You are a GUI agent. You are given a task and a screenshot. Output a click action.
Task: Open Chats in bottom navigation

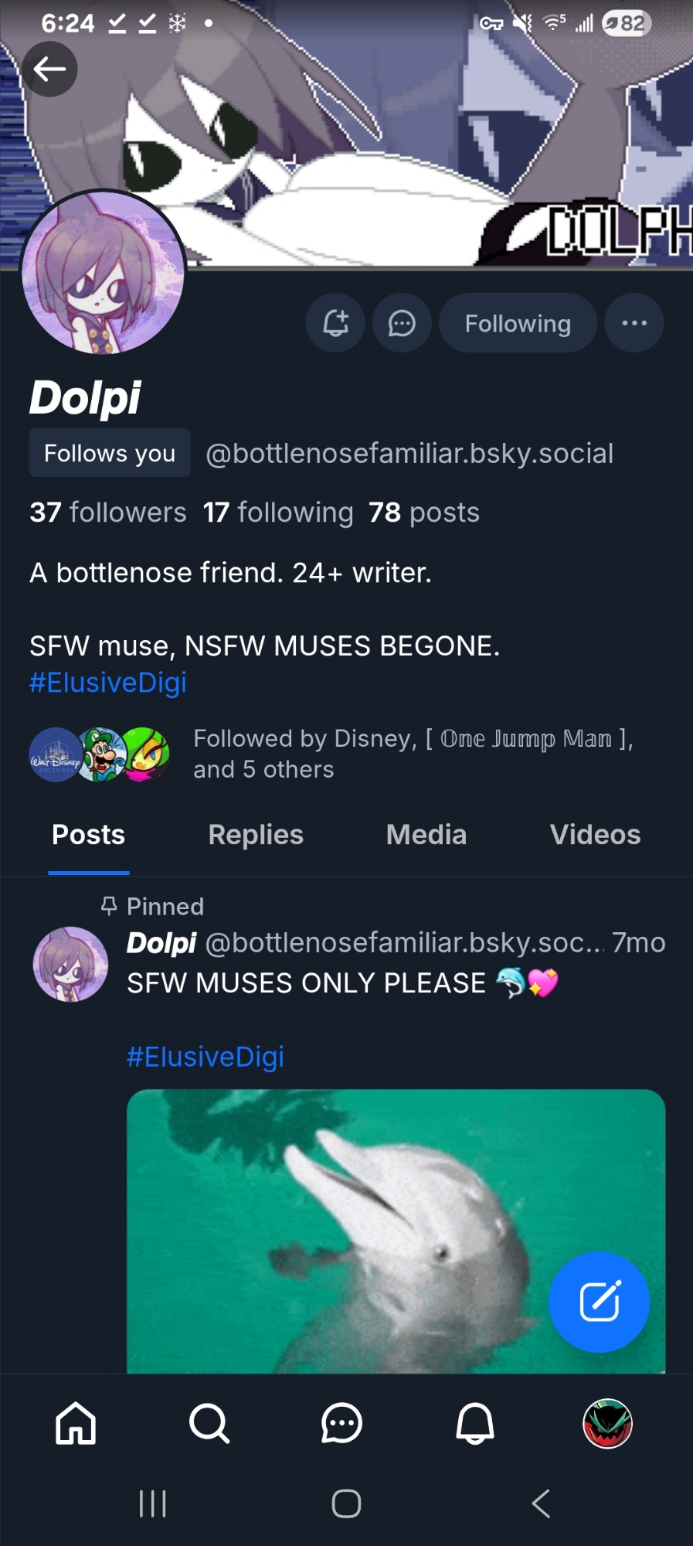click(x=341, y=1423)
